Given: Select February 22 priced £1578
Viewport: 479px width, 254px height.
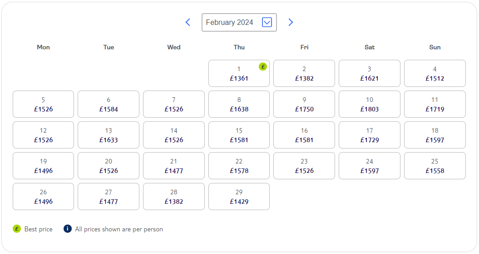Looking at the screenshot, I should (x=239, y=166).
